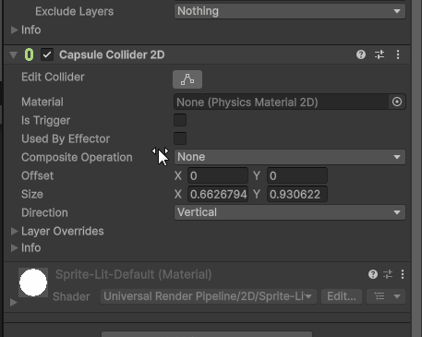This screenshot has width=422, height=337.
Task: Click the shader list options icon dropdown
Action: 386,296
